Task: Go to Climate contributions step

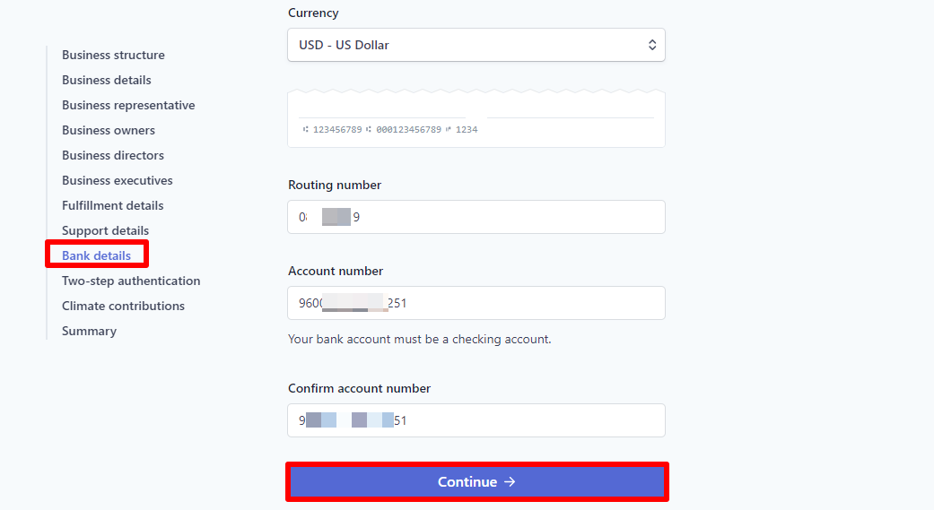Action: (123, 306)
